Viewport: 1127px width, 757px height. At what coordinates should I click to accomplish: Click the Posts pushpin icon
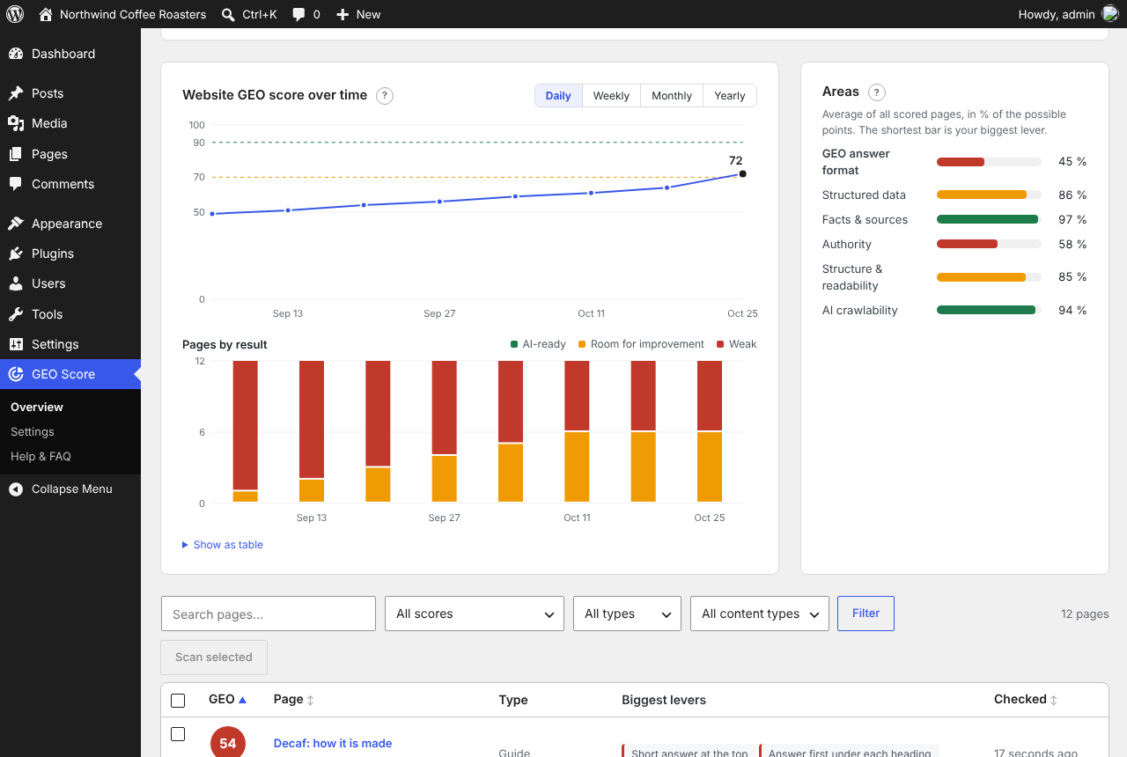[x=16, y=93]
